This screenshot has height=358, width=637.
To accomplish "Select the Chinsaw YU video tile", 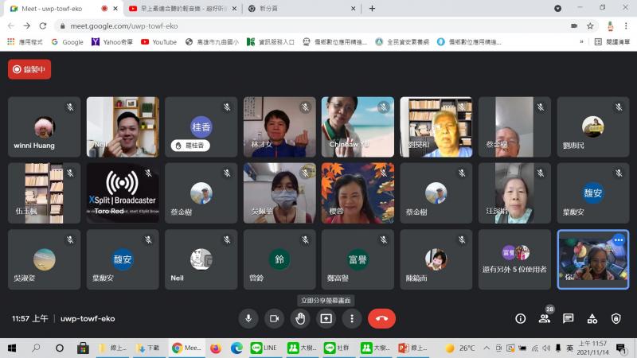I will [x=358, y=126].
